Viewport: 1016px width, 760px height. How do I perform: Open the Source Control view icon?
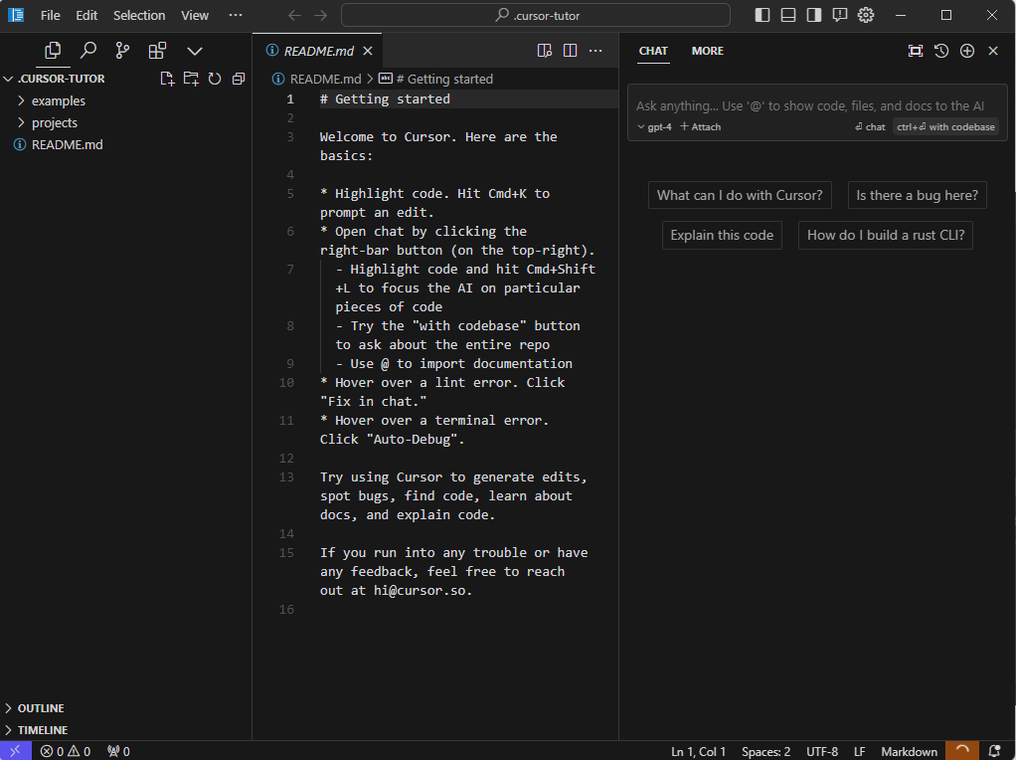(x=122, y=51)
